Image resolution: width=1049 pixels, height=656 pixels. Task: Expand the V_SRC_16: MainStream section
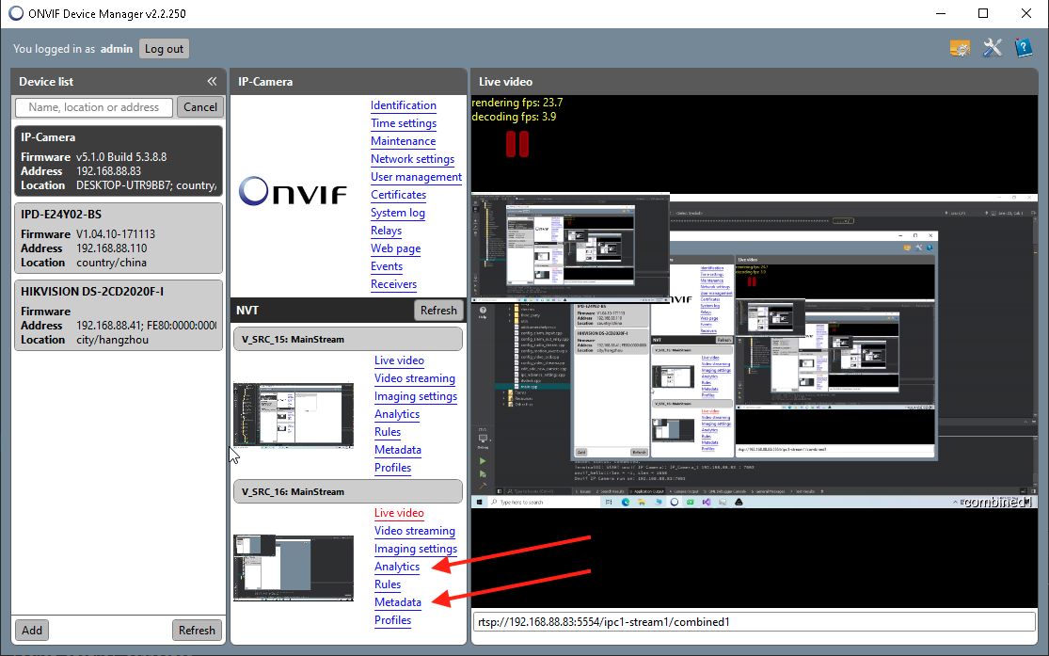tap(347, 490)
